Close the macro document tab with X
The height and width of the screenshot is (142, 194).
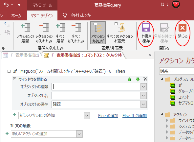coord(150,55)
